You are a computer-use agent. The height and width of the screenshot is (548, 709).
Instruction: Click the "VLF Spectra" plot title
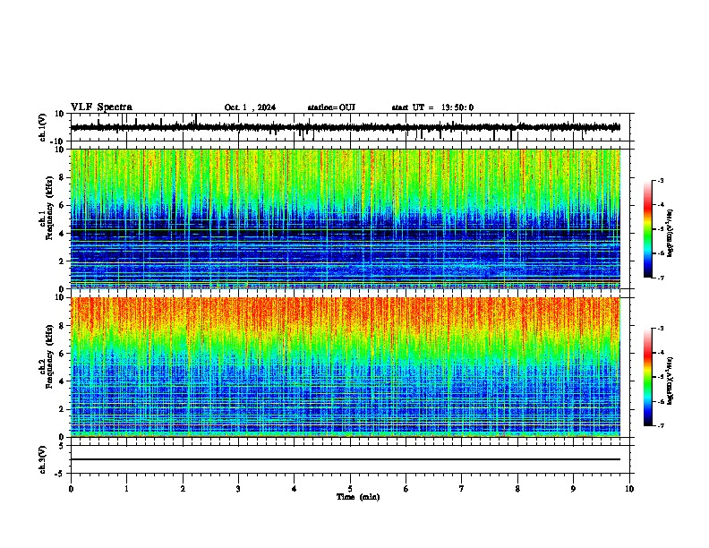click(x=101, y=107)
